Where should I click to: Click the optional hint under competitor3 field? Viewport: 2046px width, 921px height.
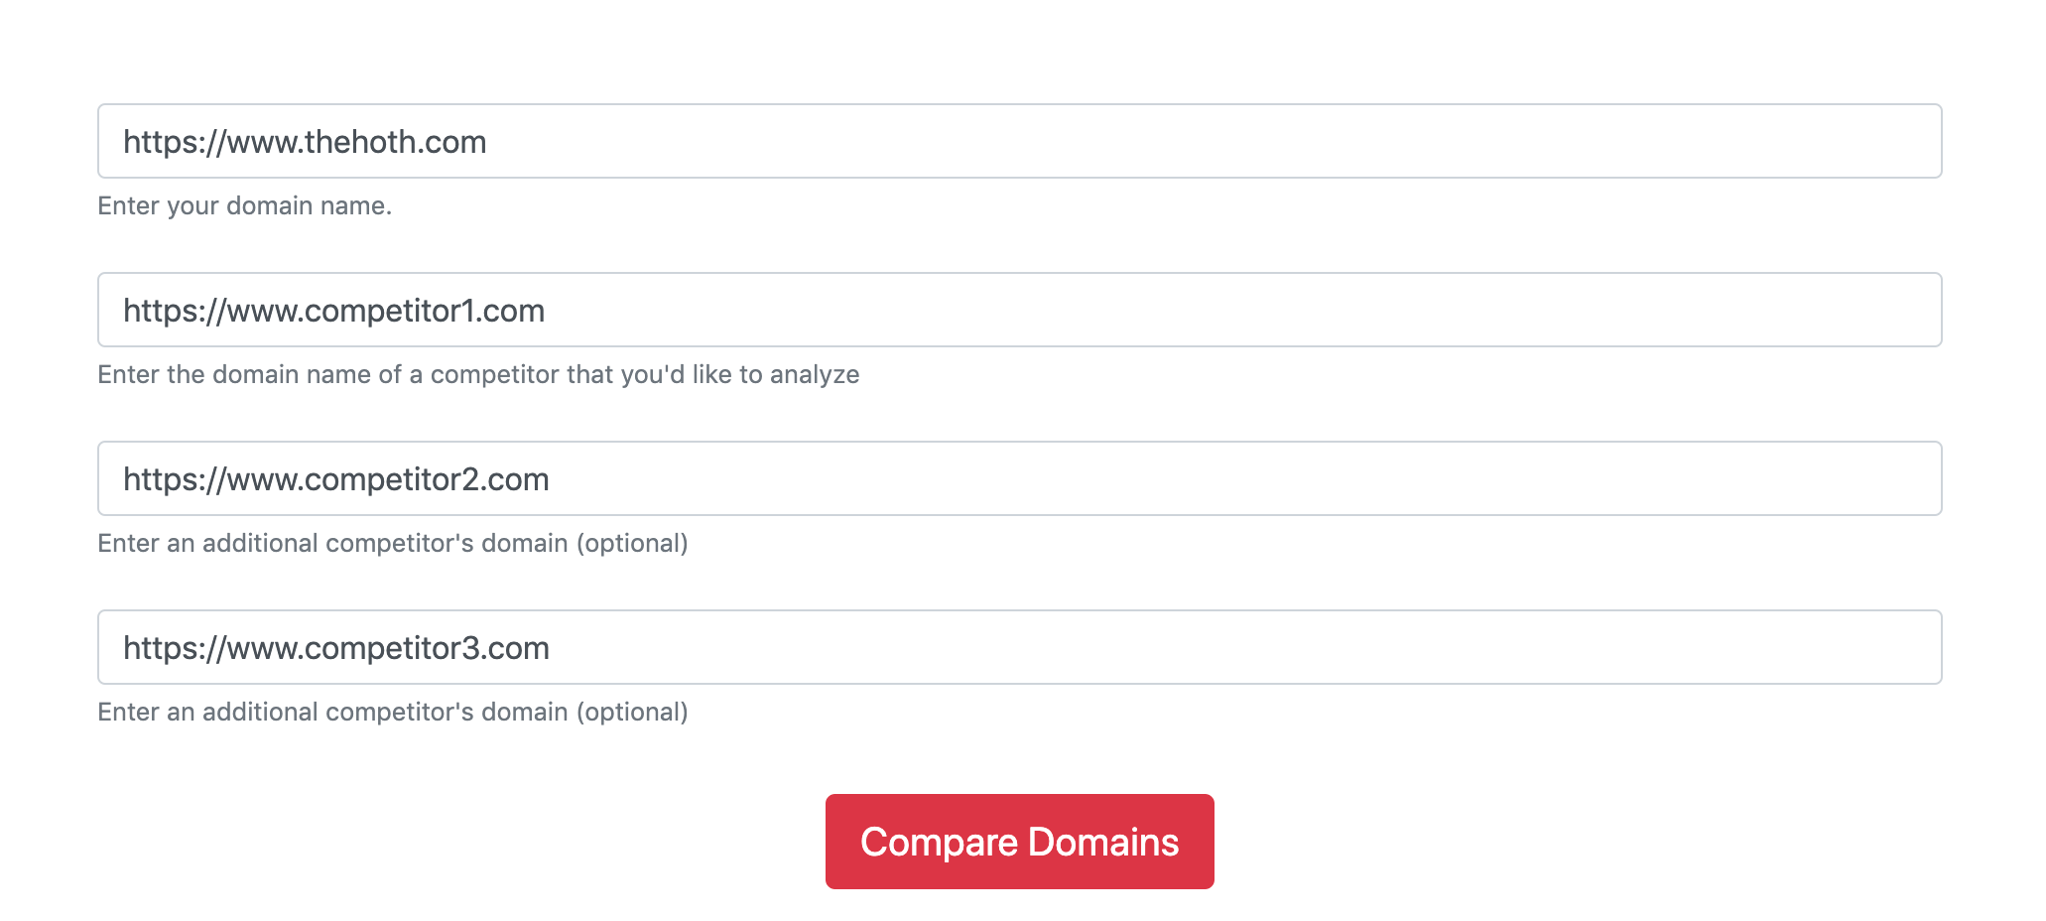[393, 712]
